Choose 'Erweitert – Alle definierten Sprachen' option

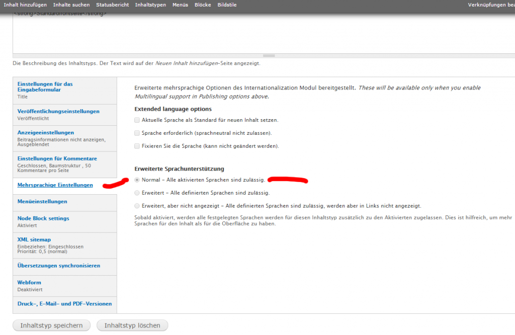(137, 193)
